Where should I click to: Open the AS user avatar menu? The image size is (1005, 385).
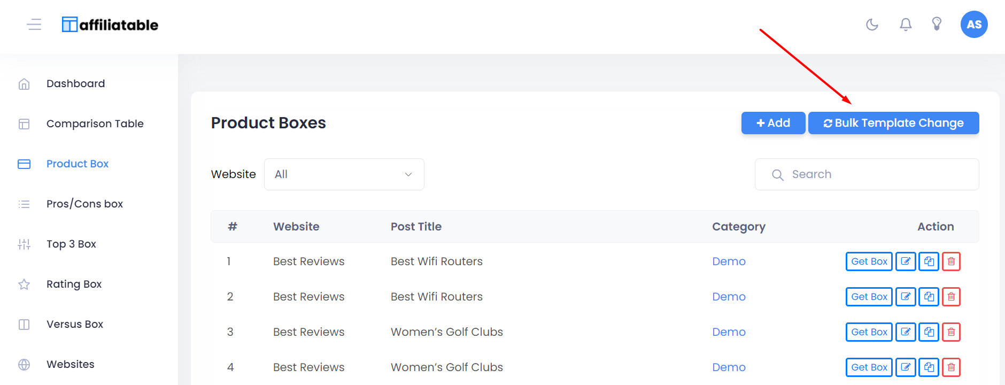coord(974,25)
